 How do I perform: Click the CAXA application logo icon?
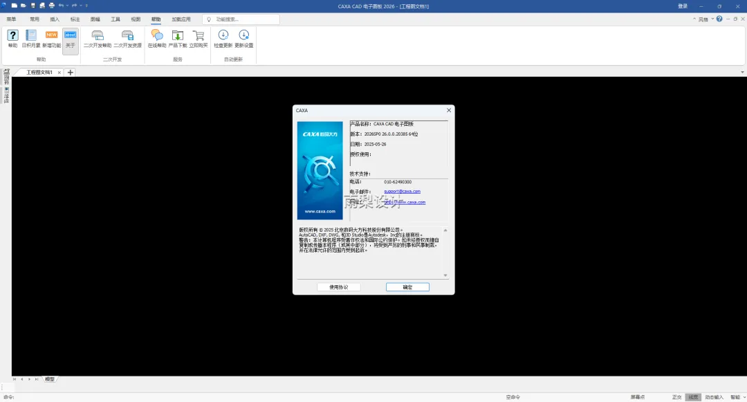[4, 6]
